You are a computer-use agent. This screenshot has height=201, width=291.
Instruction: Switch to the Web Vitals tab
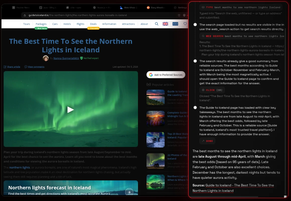[x=129, y=8]
